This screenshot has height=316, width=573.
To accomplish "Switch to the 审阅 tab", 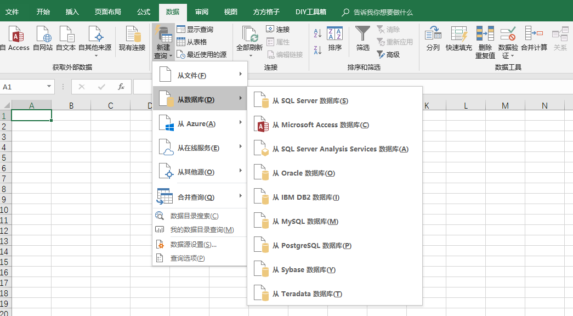I will click(x=202, y=12).
